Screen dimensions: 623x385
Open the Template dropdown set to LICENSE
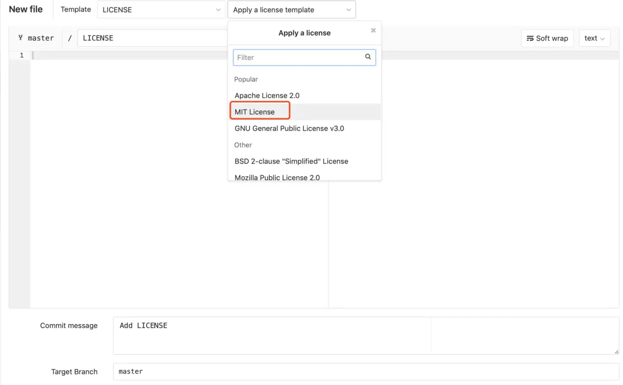161,9
